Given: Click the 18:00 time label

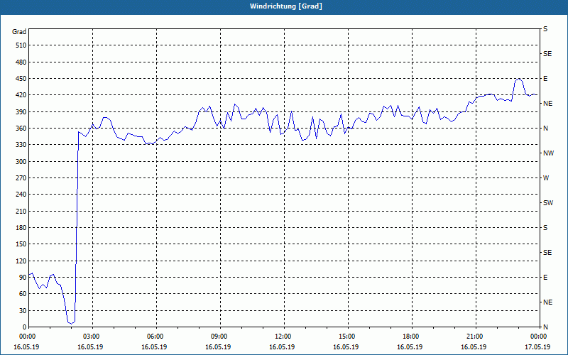Looking at the screenshot, I should click(410, 337).
